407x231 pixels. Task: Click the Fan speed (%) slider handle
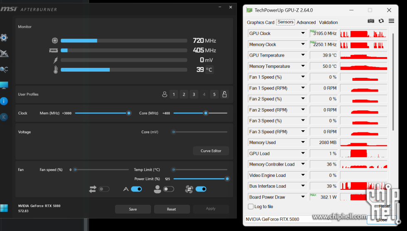pos(75,170)
